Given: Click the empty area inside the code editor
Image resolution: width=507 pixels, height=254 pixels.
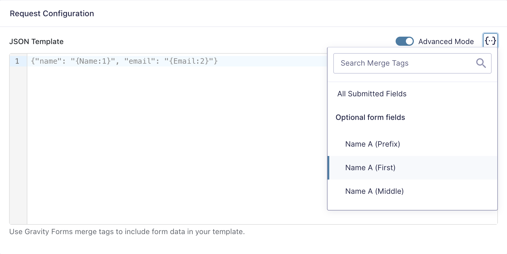Looking at the screenshot, I should point(171,142).
